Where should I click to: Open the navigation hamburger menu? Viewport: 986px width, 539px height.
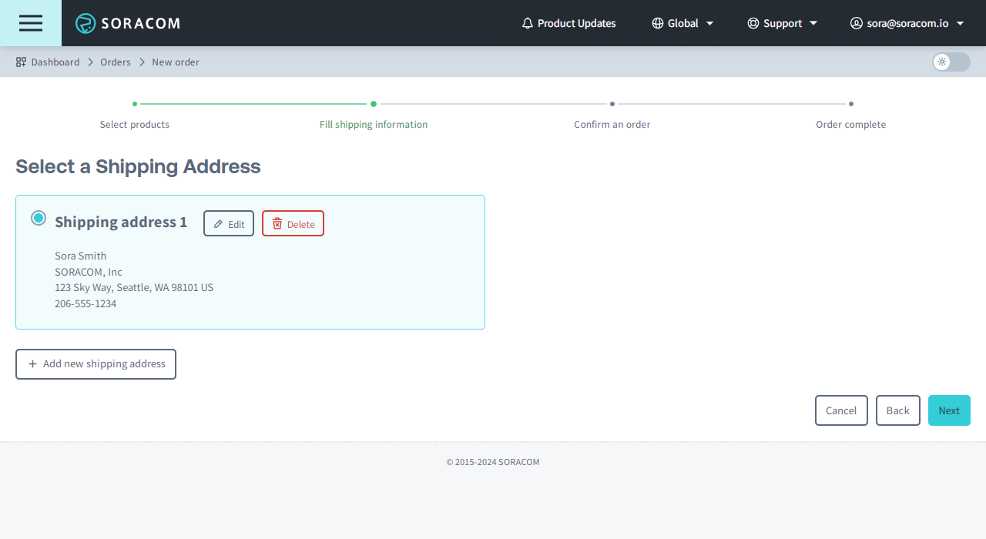coord(31,23)
